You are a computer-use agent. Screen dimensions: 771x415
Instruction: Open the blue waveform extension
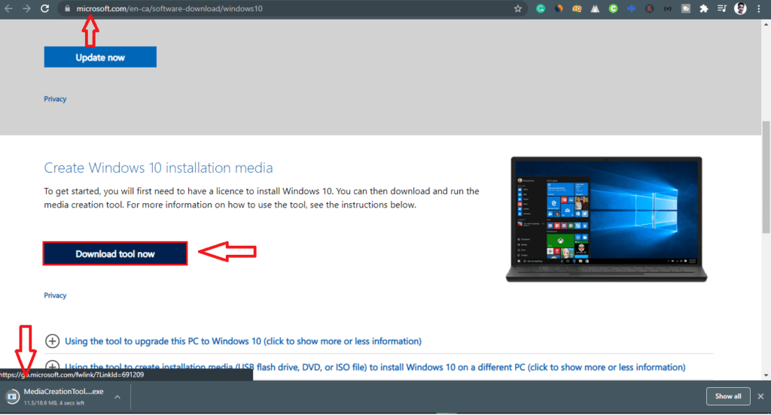pos(632,8)
